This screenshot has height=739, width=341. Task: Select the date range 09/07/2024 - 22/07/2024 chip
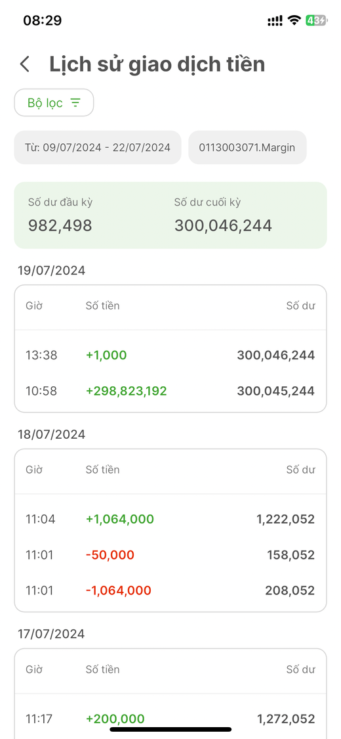(97, 148)
